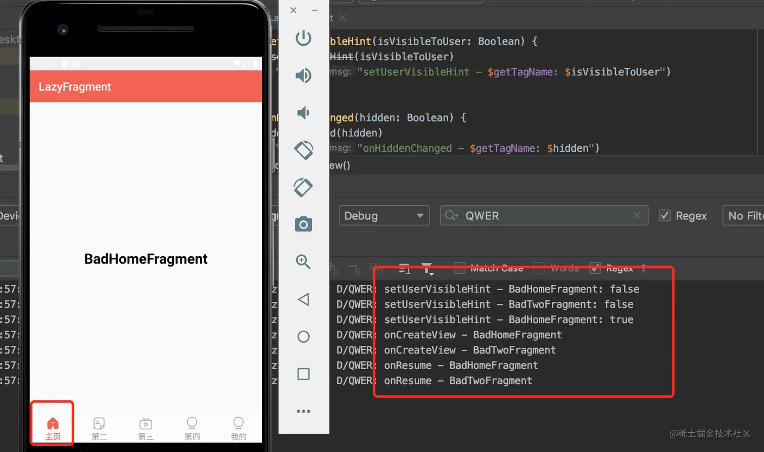Image resolution: width=764 pixels, height=452 pixels.
Task: Click code line with hidden: Boolean
Action: click(398, 118)
